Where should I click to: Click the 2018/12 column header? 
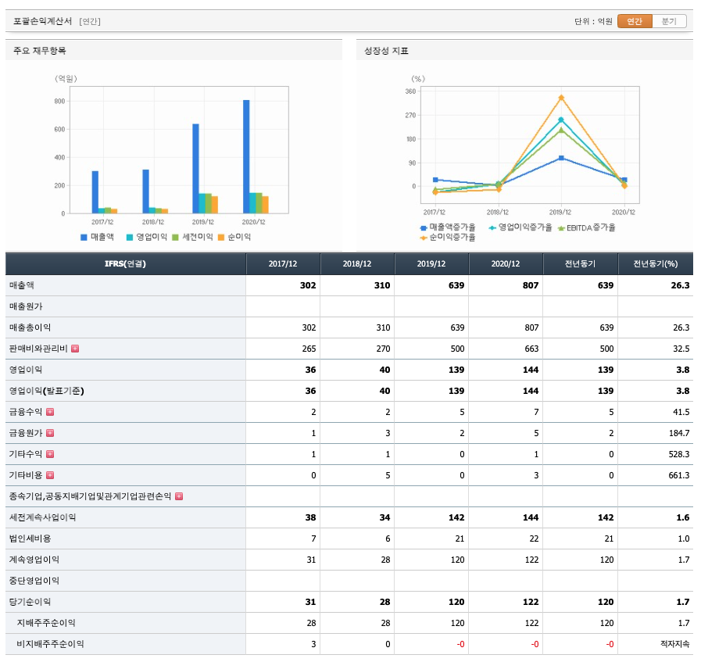click(x=357, y=263)
